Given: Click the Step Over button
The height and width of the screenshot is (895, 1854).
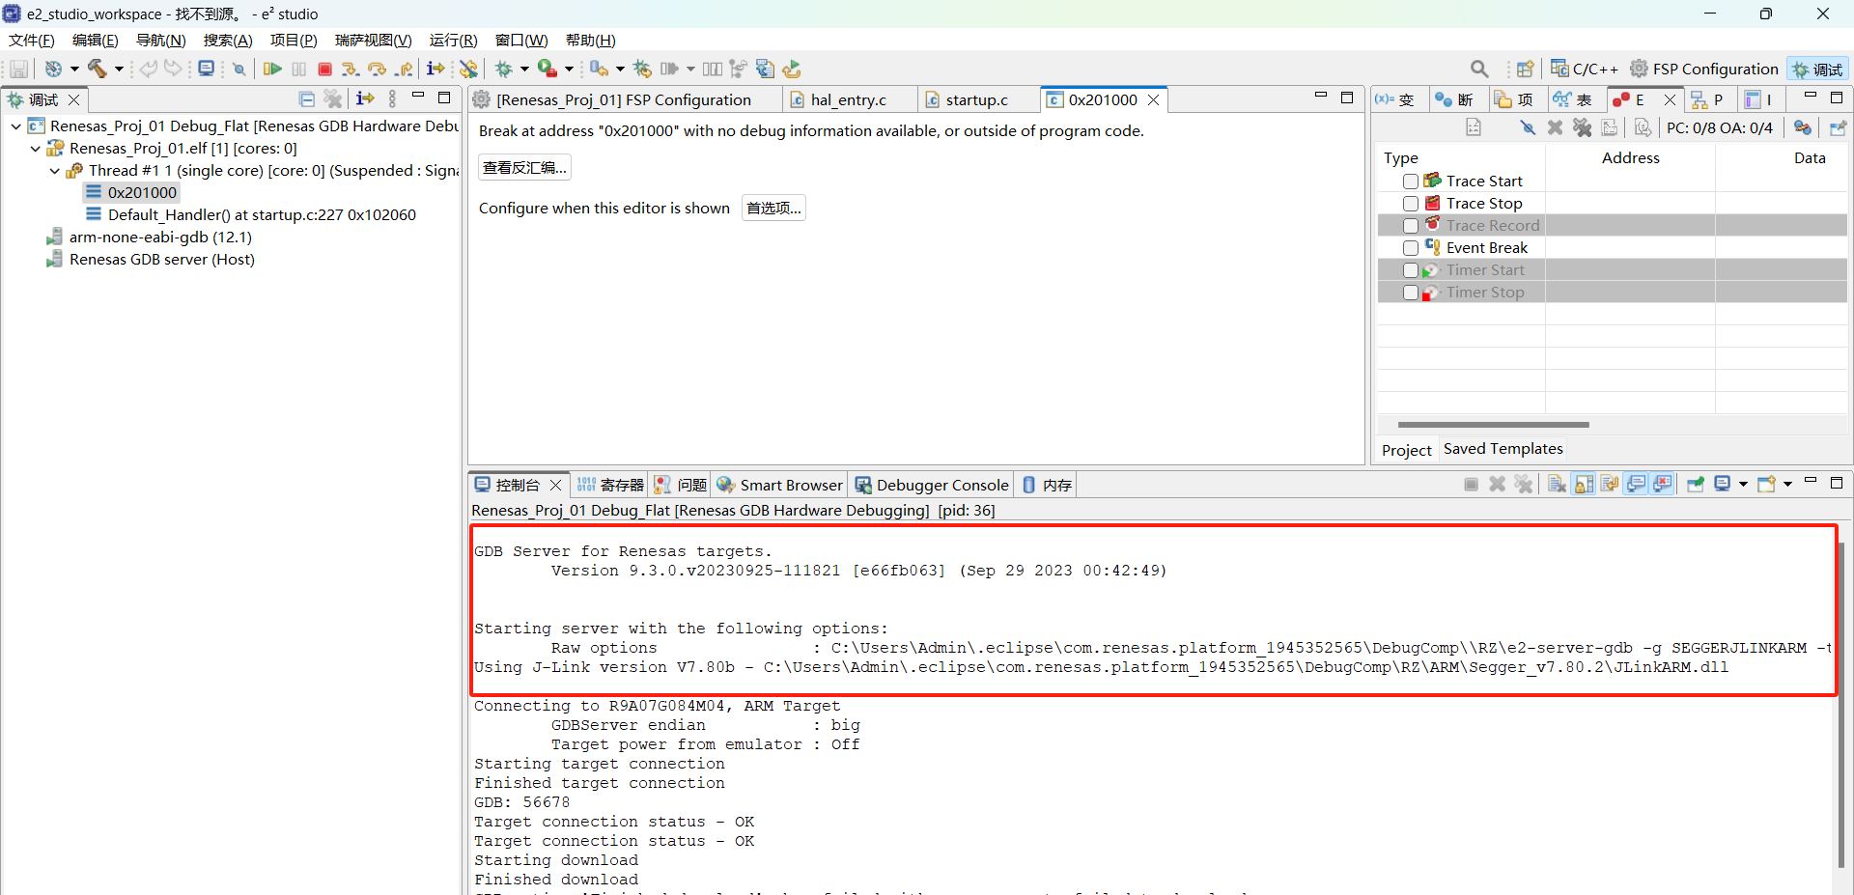Looking at the screenshot, I should coord(378,69).
